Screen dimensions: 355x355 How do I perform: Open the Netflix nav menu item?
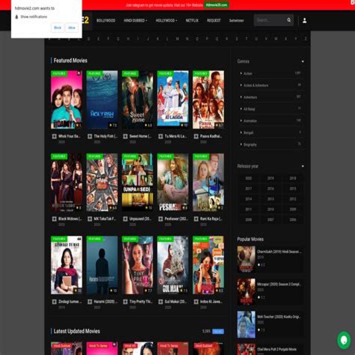pyautogui.click(x=192, y=20)
